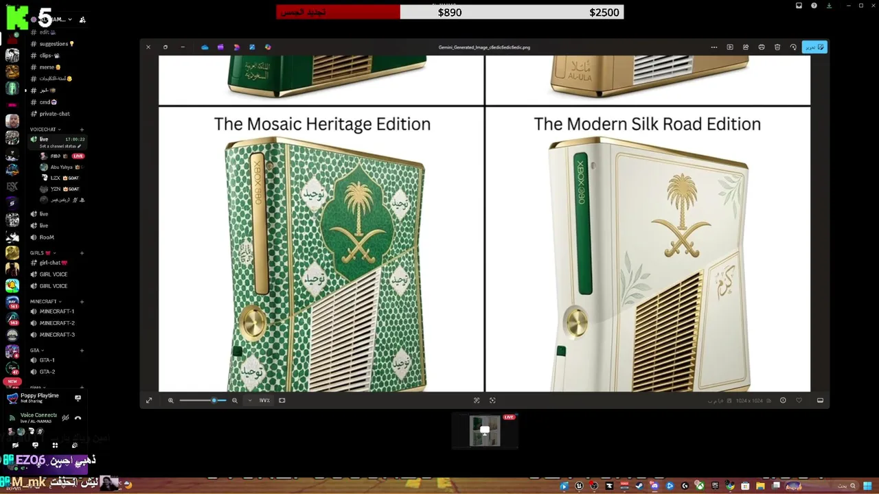Click the server icon with badge 47
This screenshot has width=879, height=494.
tap(12, 368)
